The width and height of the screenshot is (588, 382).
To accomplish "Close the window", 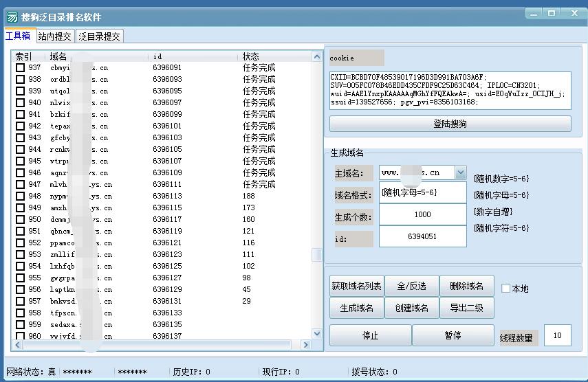I will coord(574,14).
